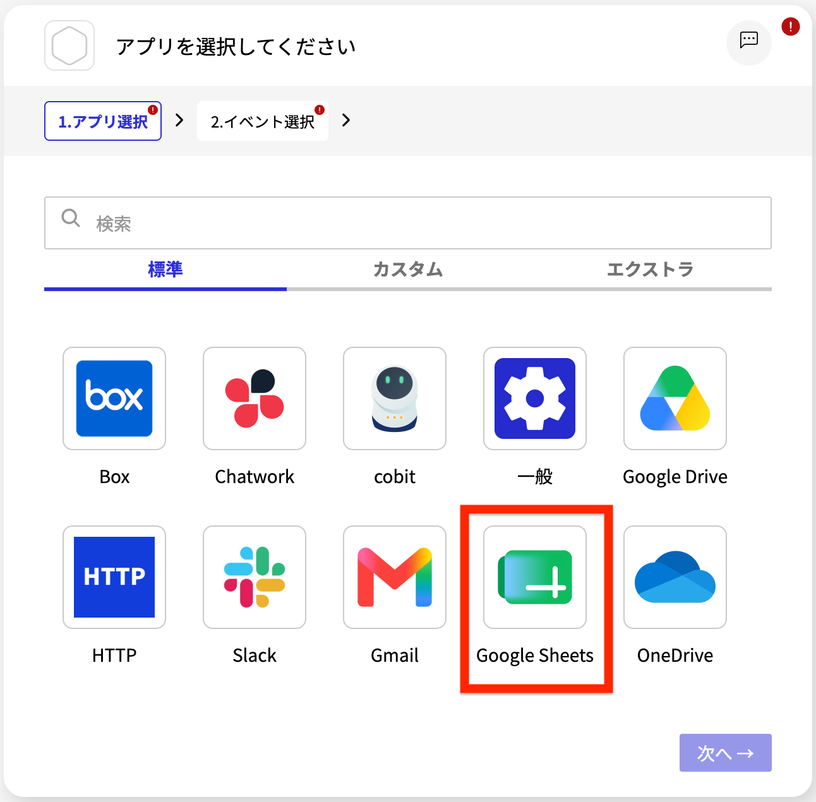Image resolution: width=816 pixels, height=802 pixels.
Task: Click the chevron after 1.アプリ選択
Action: [x=179, y=120]
